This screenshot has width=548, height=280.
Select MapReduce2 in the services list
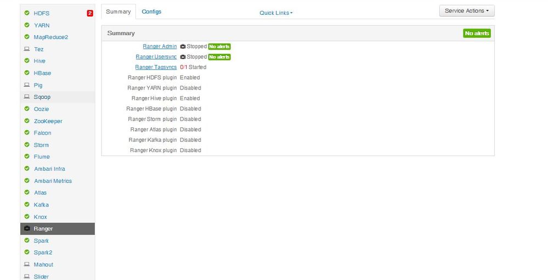tap(50, 37)
